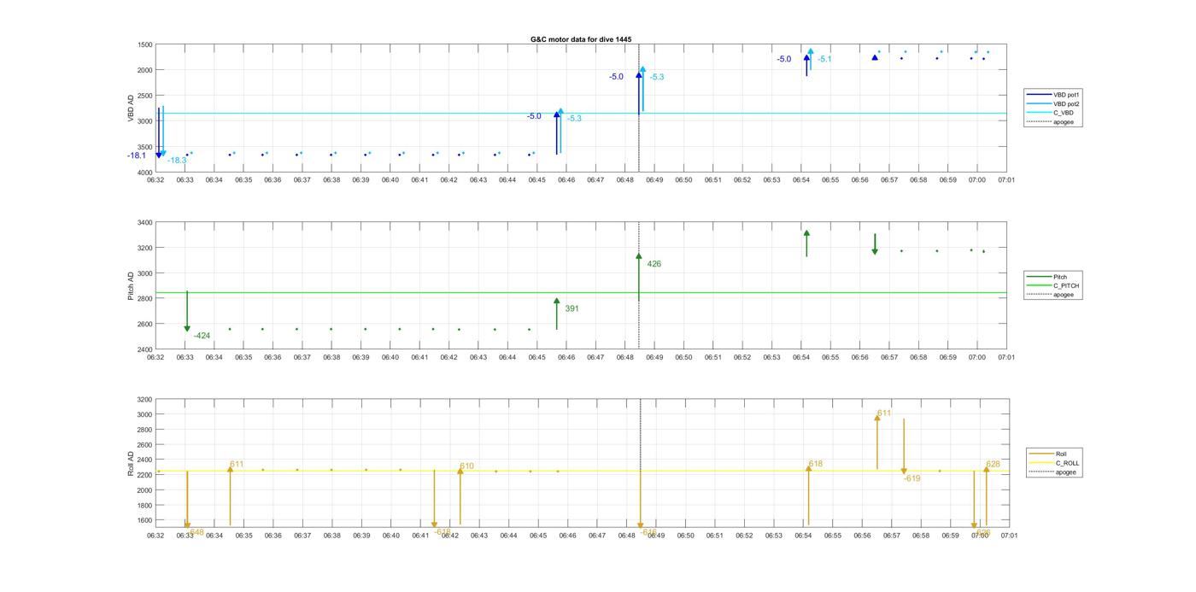The image size is (1196, 592).
Task: Click the "Roll AD" y-axis label
Action: click(132, 463)
